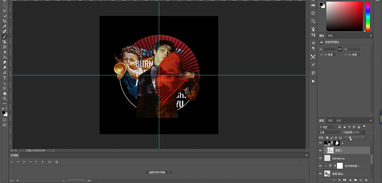382x183 pixels.
Task: Select the Dodge tool
Action: (x=5, y=67)
